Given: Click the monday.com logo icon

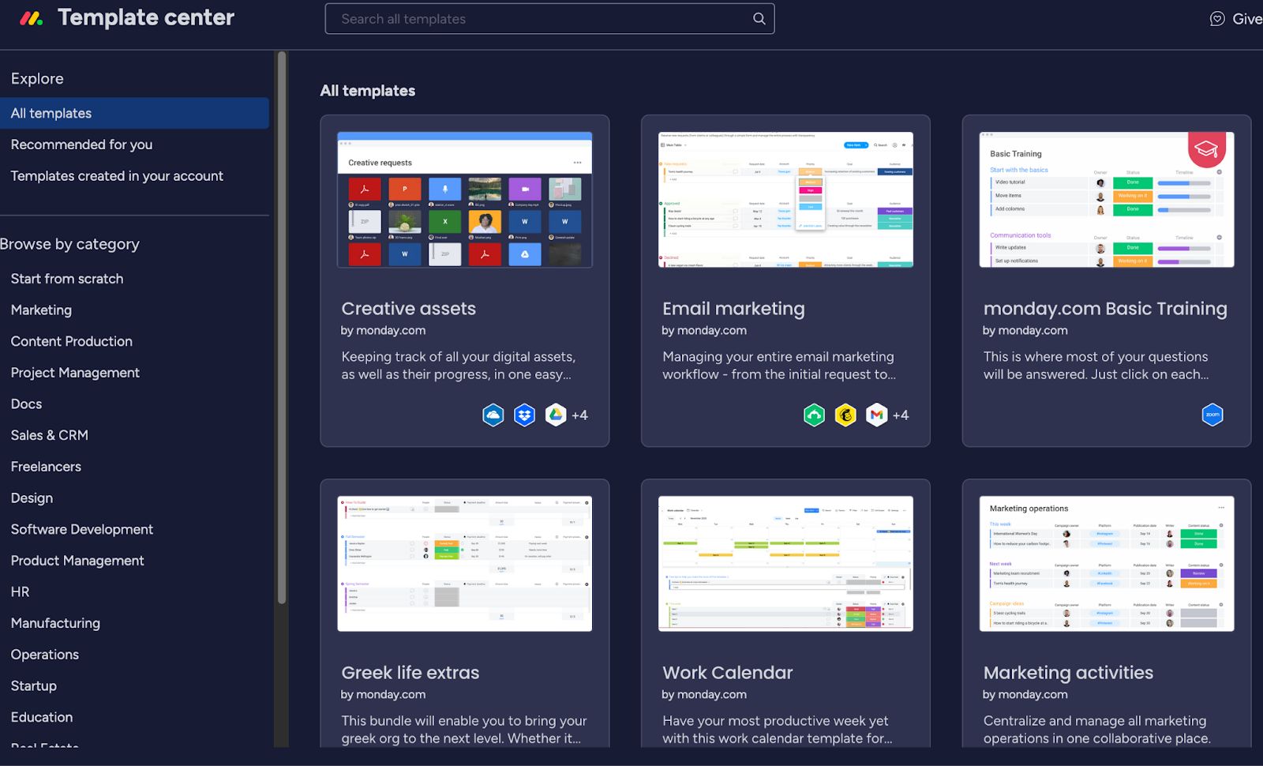Looking at the screenshot, I should [x=32, y=18].
